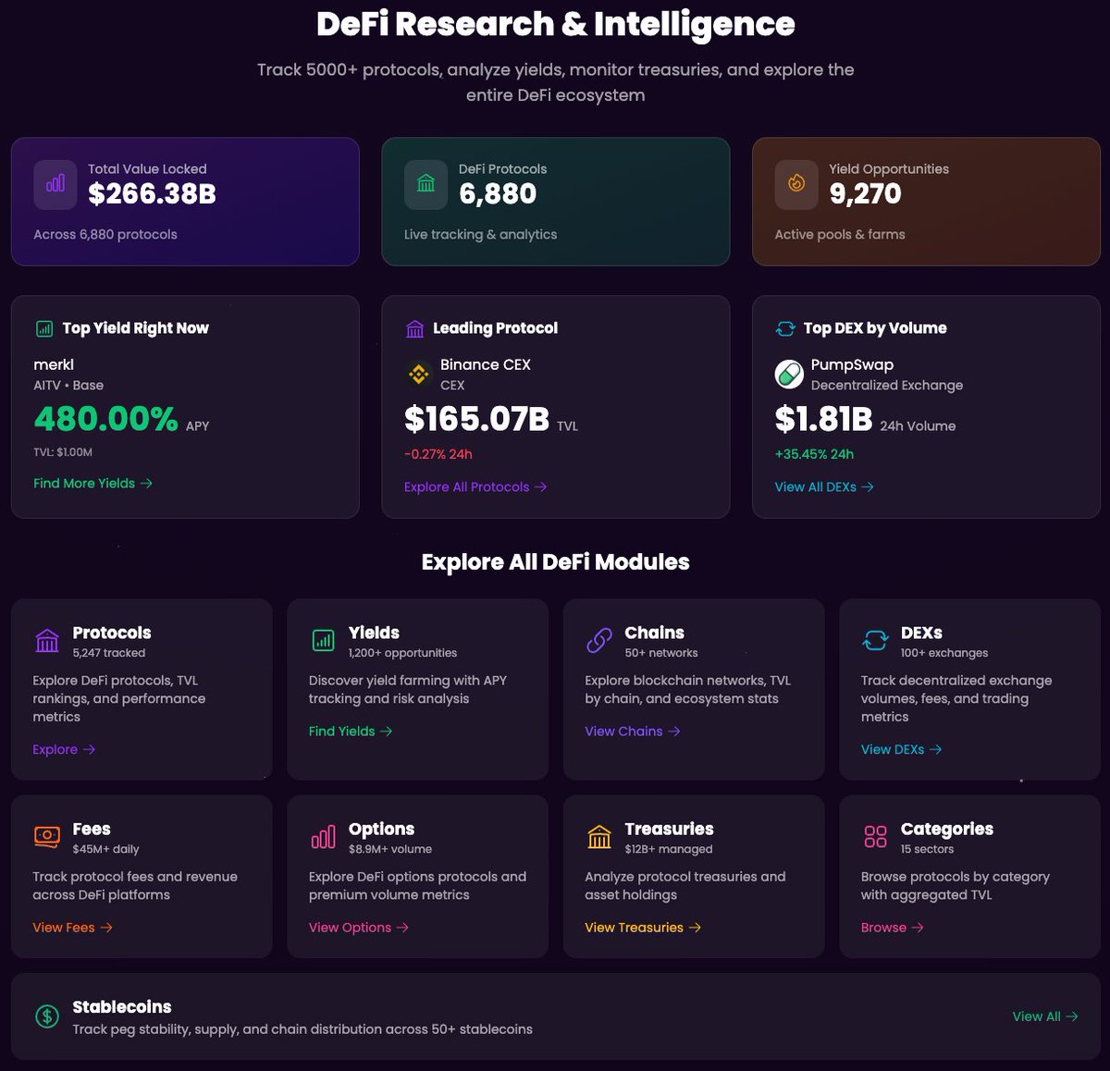Click the AITV • Base label

coord(68,385)
